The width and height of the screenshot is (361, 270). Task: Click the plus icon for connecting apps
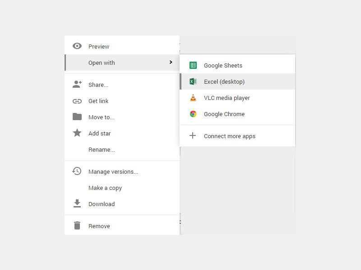pos(193,135)
